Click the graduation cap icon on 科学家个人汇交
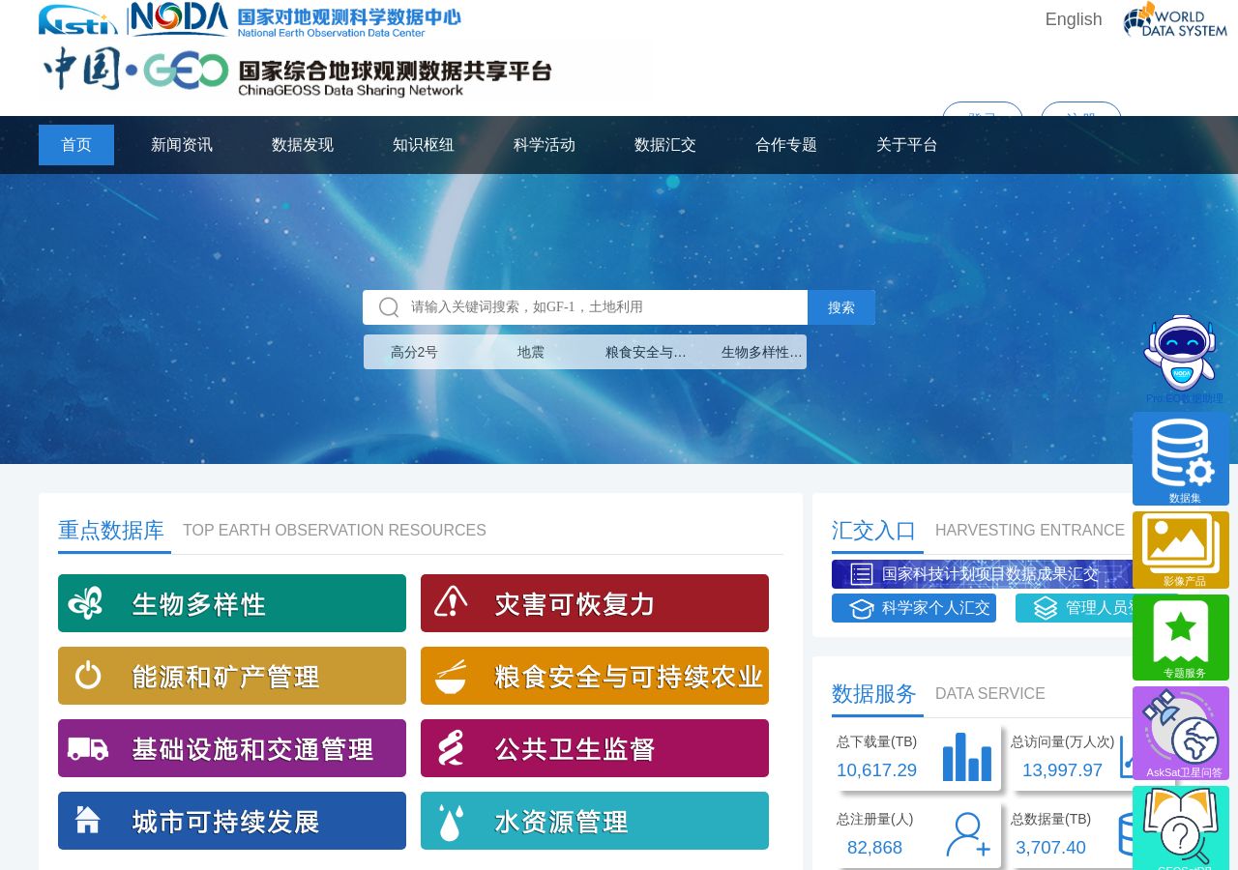 click(x=862, y=608)
